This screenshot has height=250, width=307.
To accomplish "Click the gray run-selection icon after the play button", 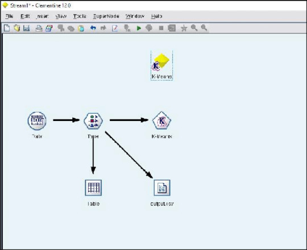I will pyautogui.click(x=149, y=28).
